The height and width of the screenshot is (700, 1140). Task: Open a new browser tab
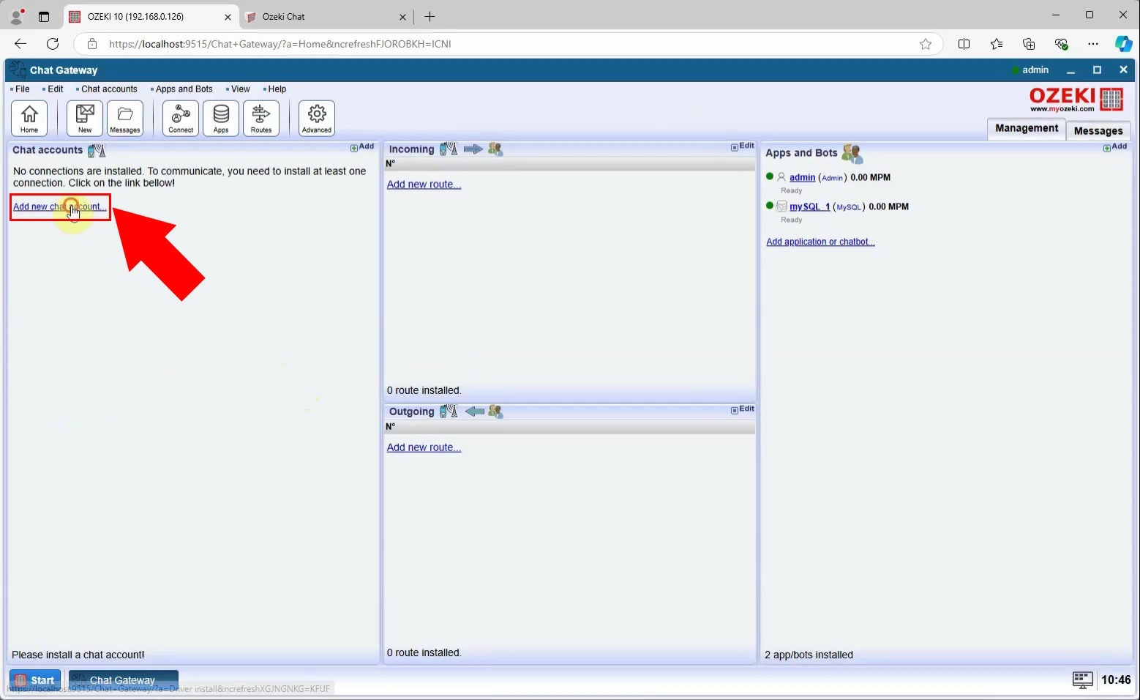[430, 17]
